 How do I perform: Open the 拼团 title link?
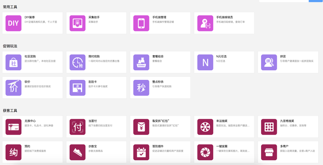[x=283, y=56]
